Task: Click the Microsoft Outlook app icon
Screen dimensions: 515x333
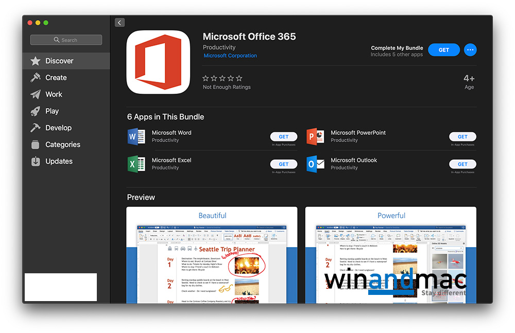Action: click(x=316, y=164)
